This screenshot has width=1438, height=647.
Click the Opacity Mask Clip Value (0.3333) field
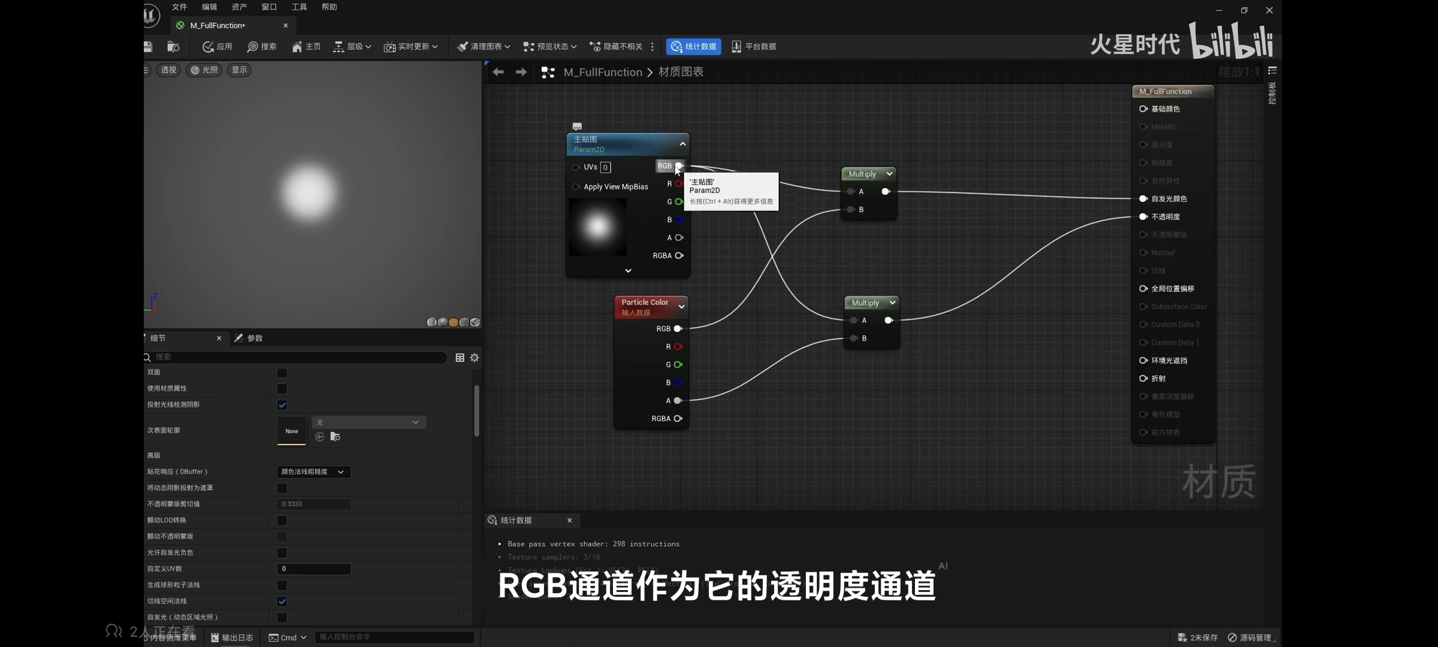click(313, 504)
